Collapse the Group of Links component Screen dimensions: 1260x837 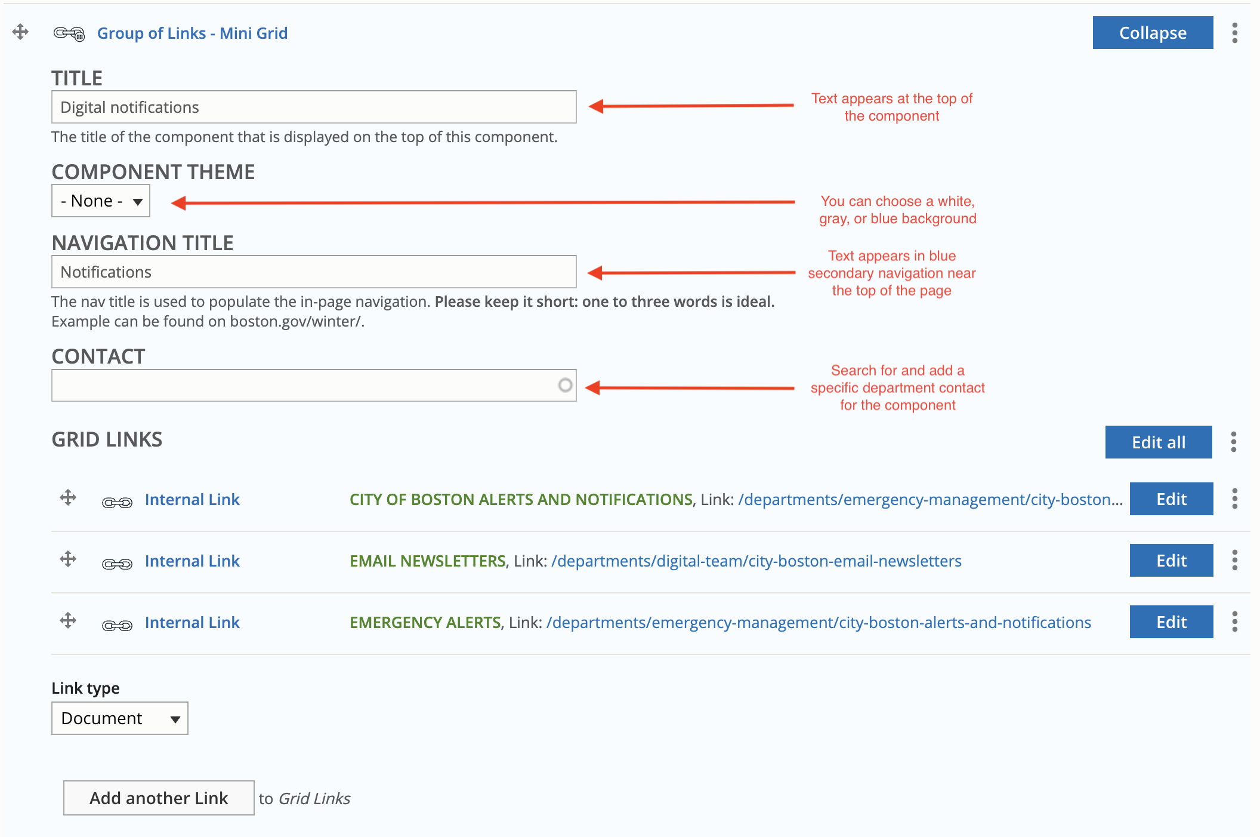[x=1153, y=33]
